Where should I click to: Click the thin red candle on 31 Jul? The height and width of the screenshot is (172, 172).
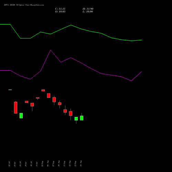[x=37, y=98]
